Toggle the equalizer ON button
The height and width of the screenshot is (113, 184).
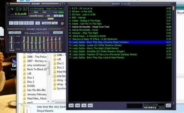click(x=11, y=32)
